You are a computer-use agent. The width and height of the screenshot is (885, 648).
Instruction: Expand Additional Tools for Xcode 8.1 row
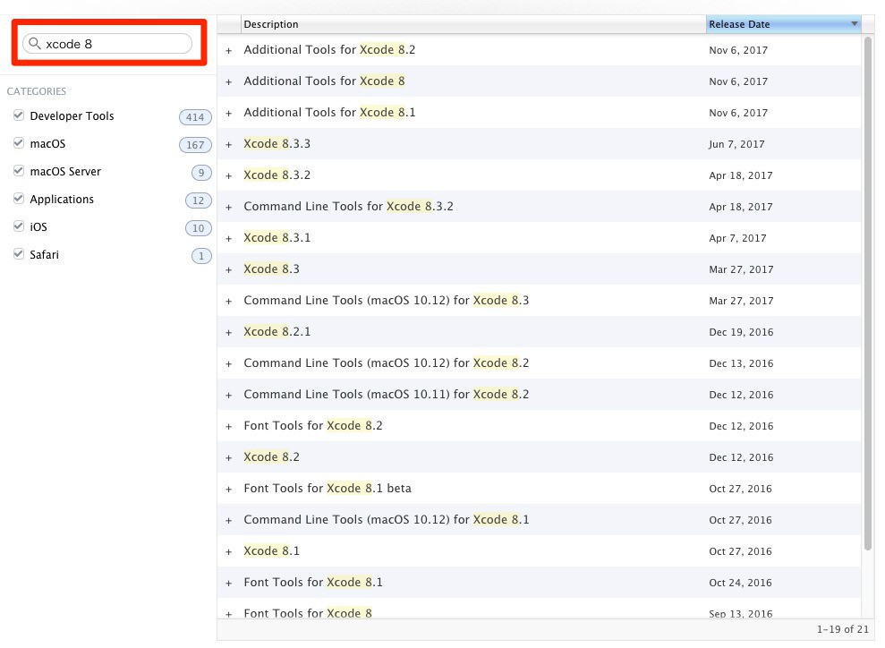point(228,114)
